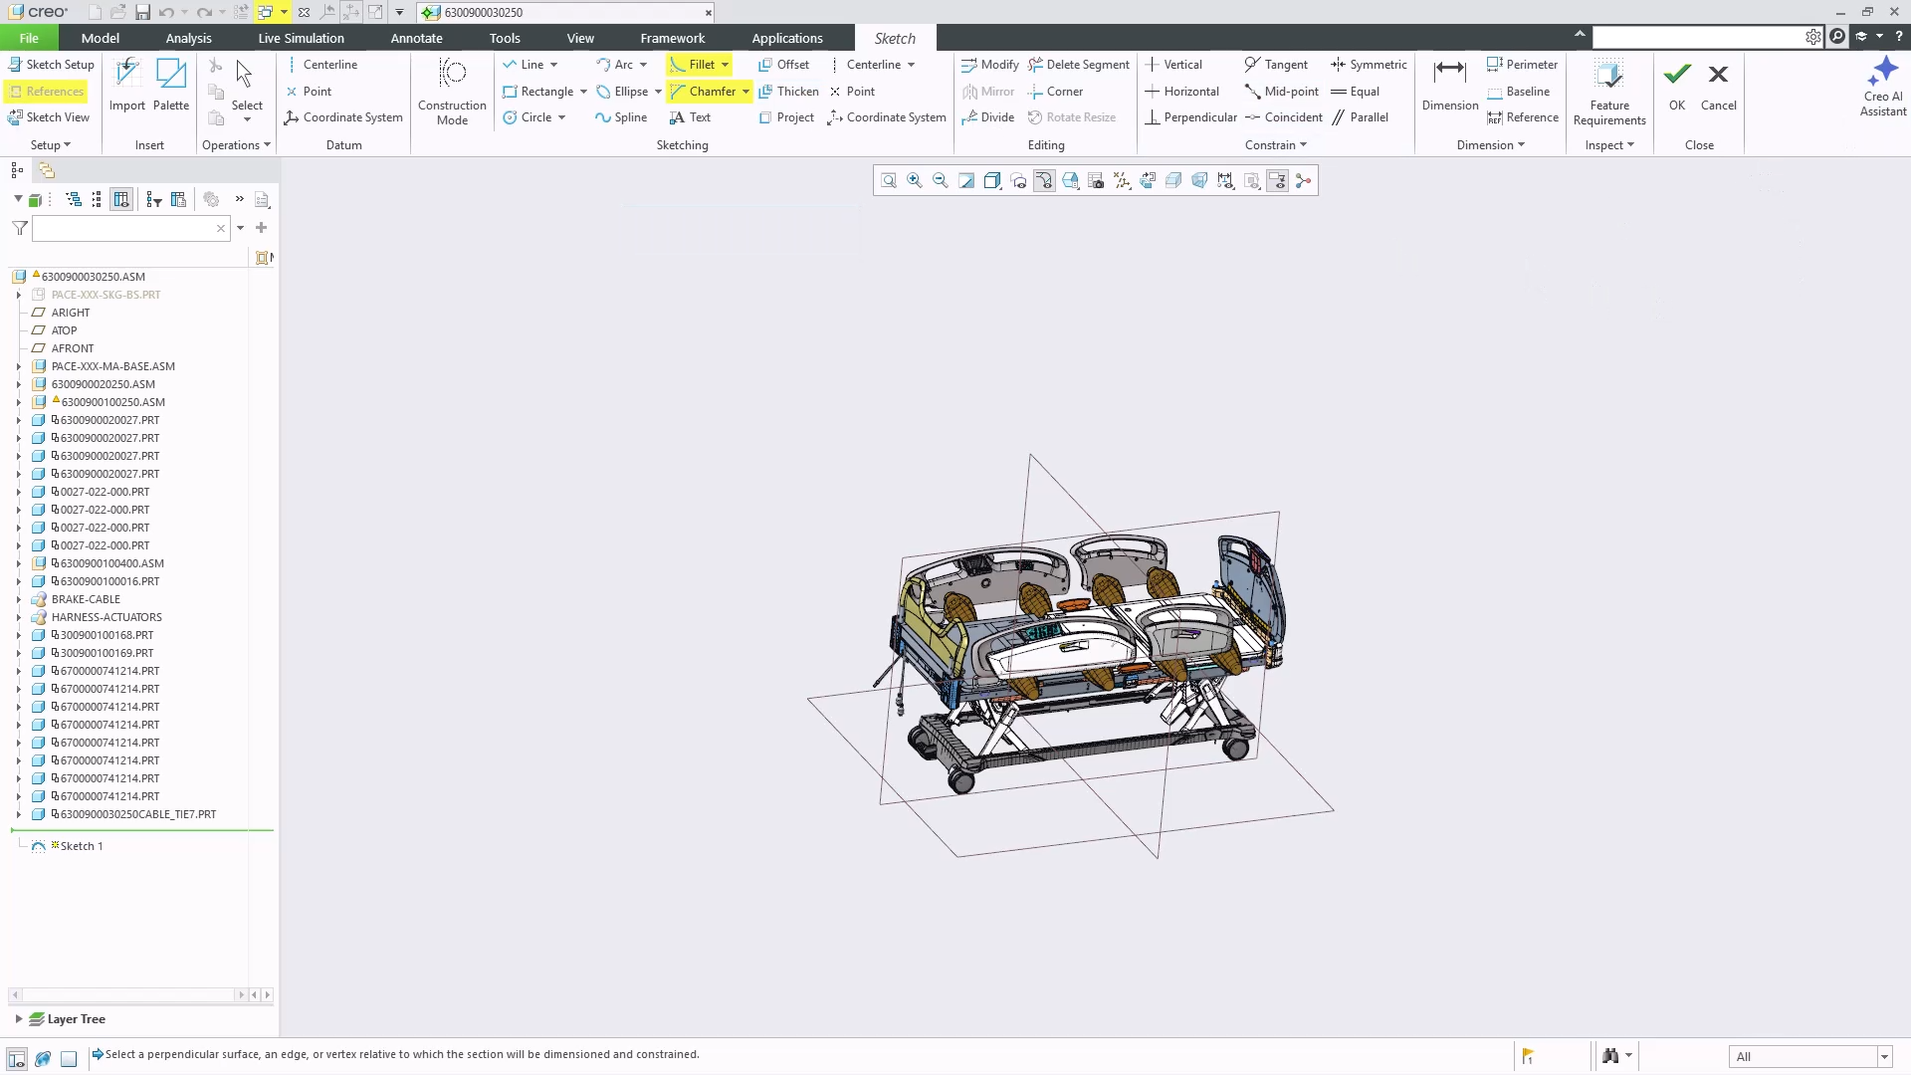Image resolution: width=1911 pixels, height=1075 pixels.
Task: Launch the Creo AI Assistant
Action: pyautogui.click(x=1883, y=87)
